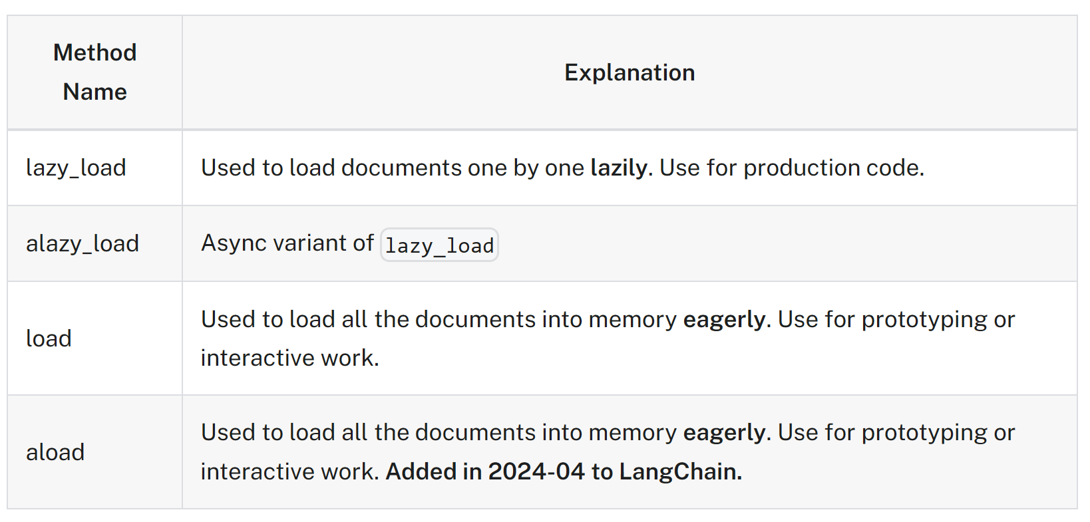Screen dimensions: 1090x522
Task: Click the text "Async variant of"
Action: click(x=287, y=243)
